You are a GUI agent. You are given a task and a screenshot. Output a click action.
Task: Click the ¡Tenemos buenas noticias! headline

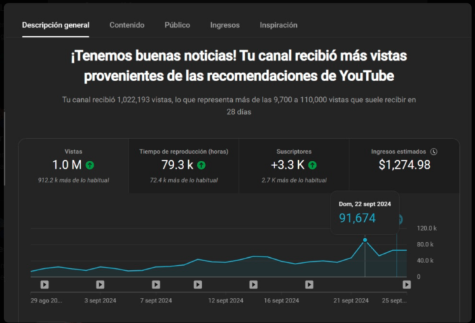239,66
